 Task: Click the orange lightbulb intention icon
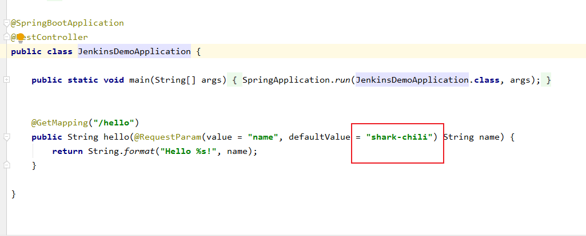click(20, 38)
